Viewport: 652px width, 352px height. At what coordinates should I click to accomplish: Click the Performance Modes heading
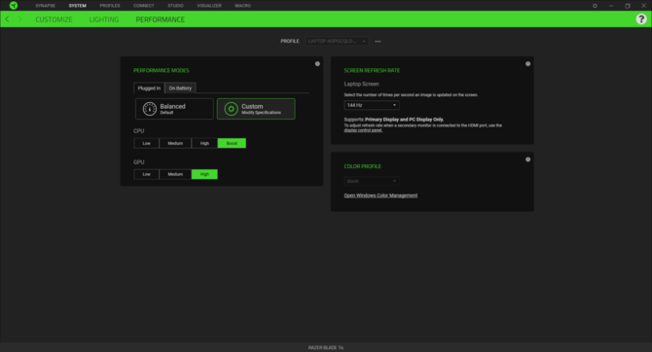click(162, 70)
